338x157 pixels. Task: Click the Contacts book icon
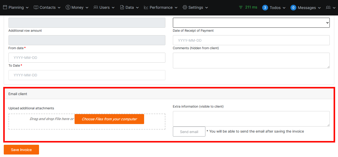point(36,7)
